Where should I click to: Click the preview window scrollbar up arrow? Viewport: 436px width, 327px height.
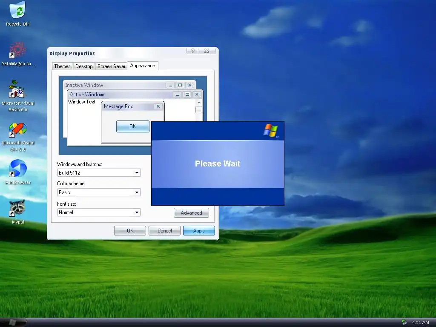coord(199,102)
